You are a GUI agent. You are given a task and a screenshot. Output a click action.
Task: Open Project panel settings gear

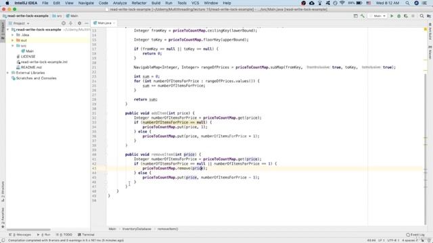click(80, 24)
